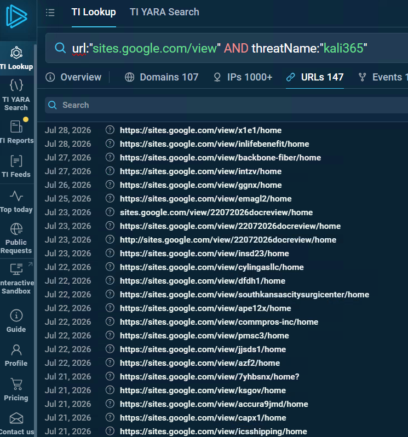Open the jjsds1/home URL link
The width and height of the screenshot is (408, 437).
(x=203, y=349)
